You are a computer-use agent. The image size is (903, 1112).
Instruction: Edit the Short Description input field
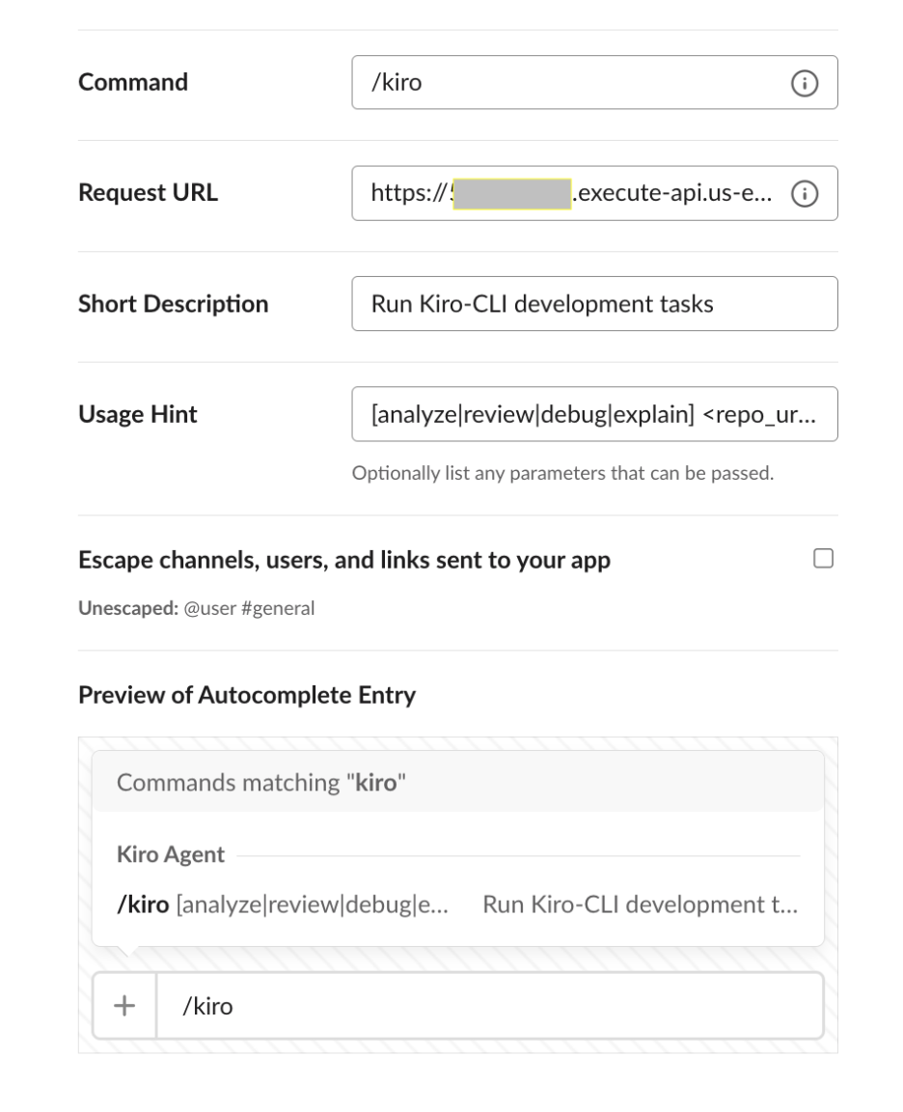(594, 303)
